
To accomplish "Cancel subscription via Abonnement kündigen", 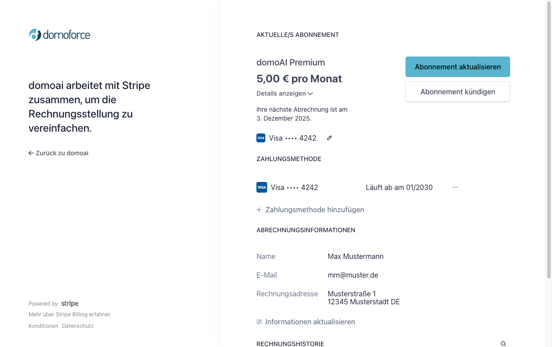I will (x=458, y=92).
